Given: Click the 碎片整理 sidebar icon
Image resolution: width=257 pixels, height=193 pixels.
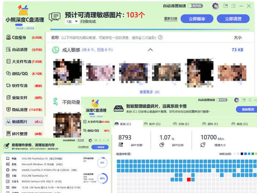Looking at the screenshot, I should 8,134.
